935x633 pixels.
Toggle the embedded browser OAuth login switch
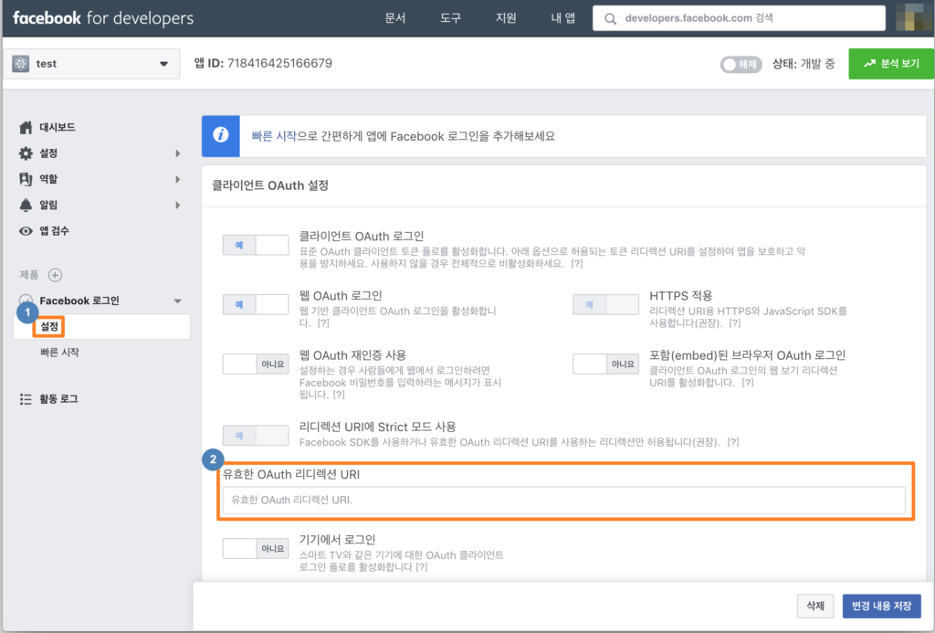point(605,364)
